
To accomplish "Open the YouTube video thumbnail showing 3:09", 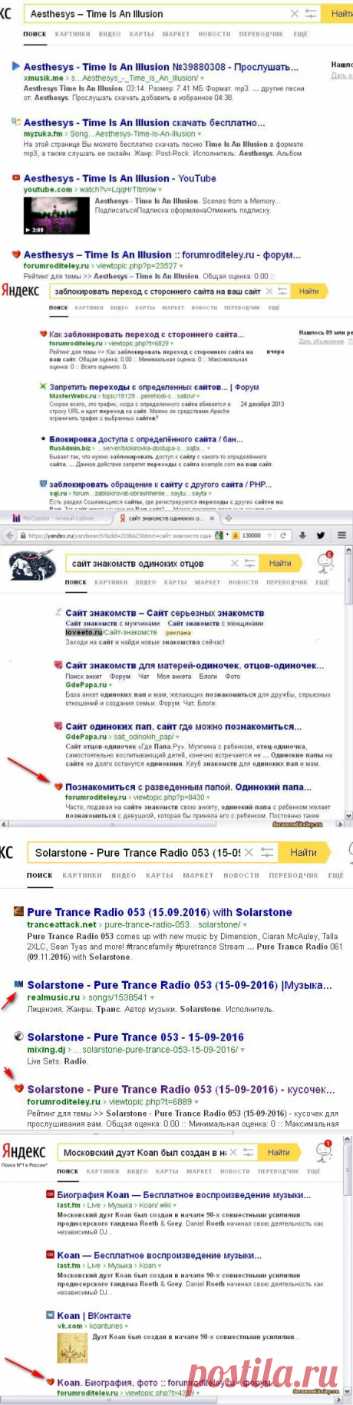I will tap(57, 215).
